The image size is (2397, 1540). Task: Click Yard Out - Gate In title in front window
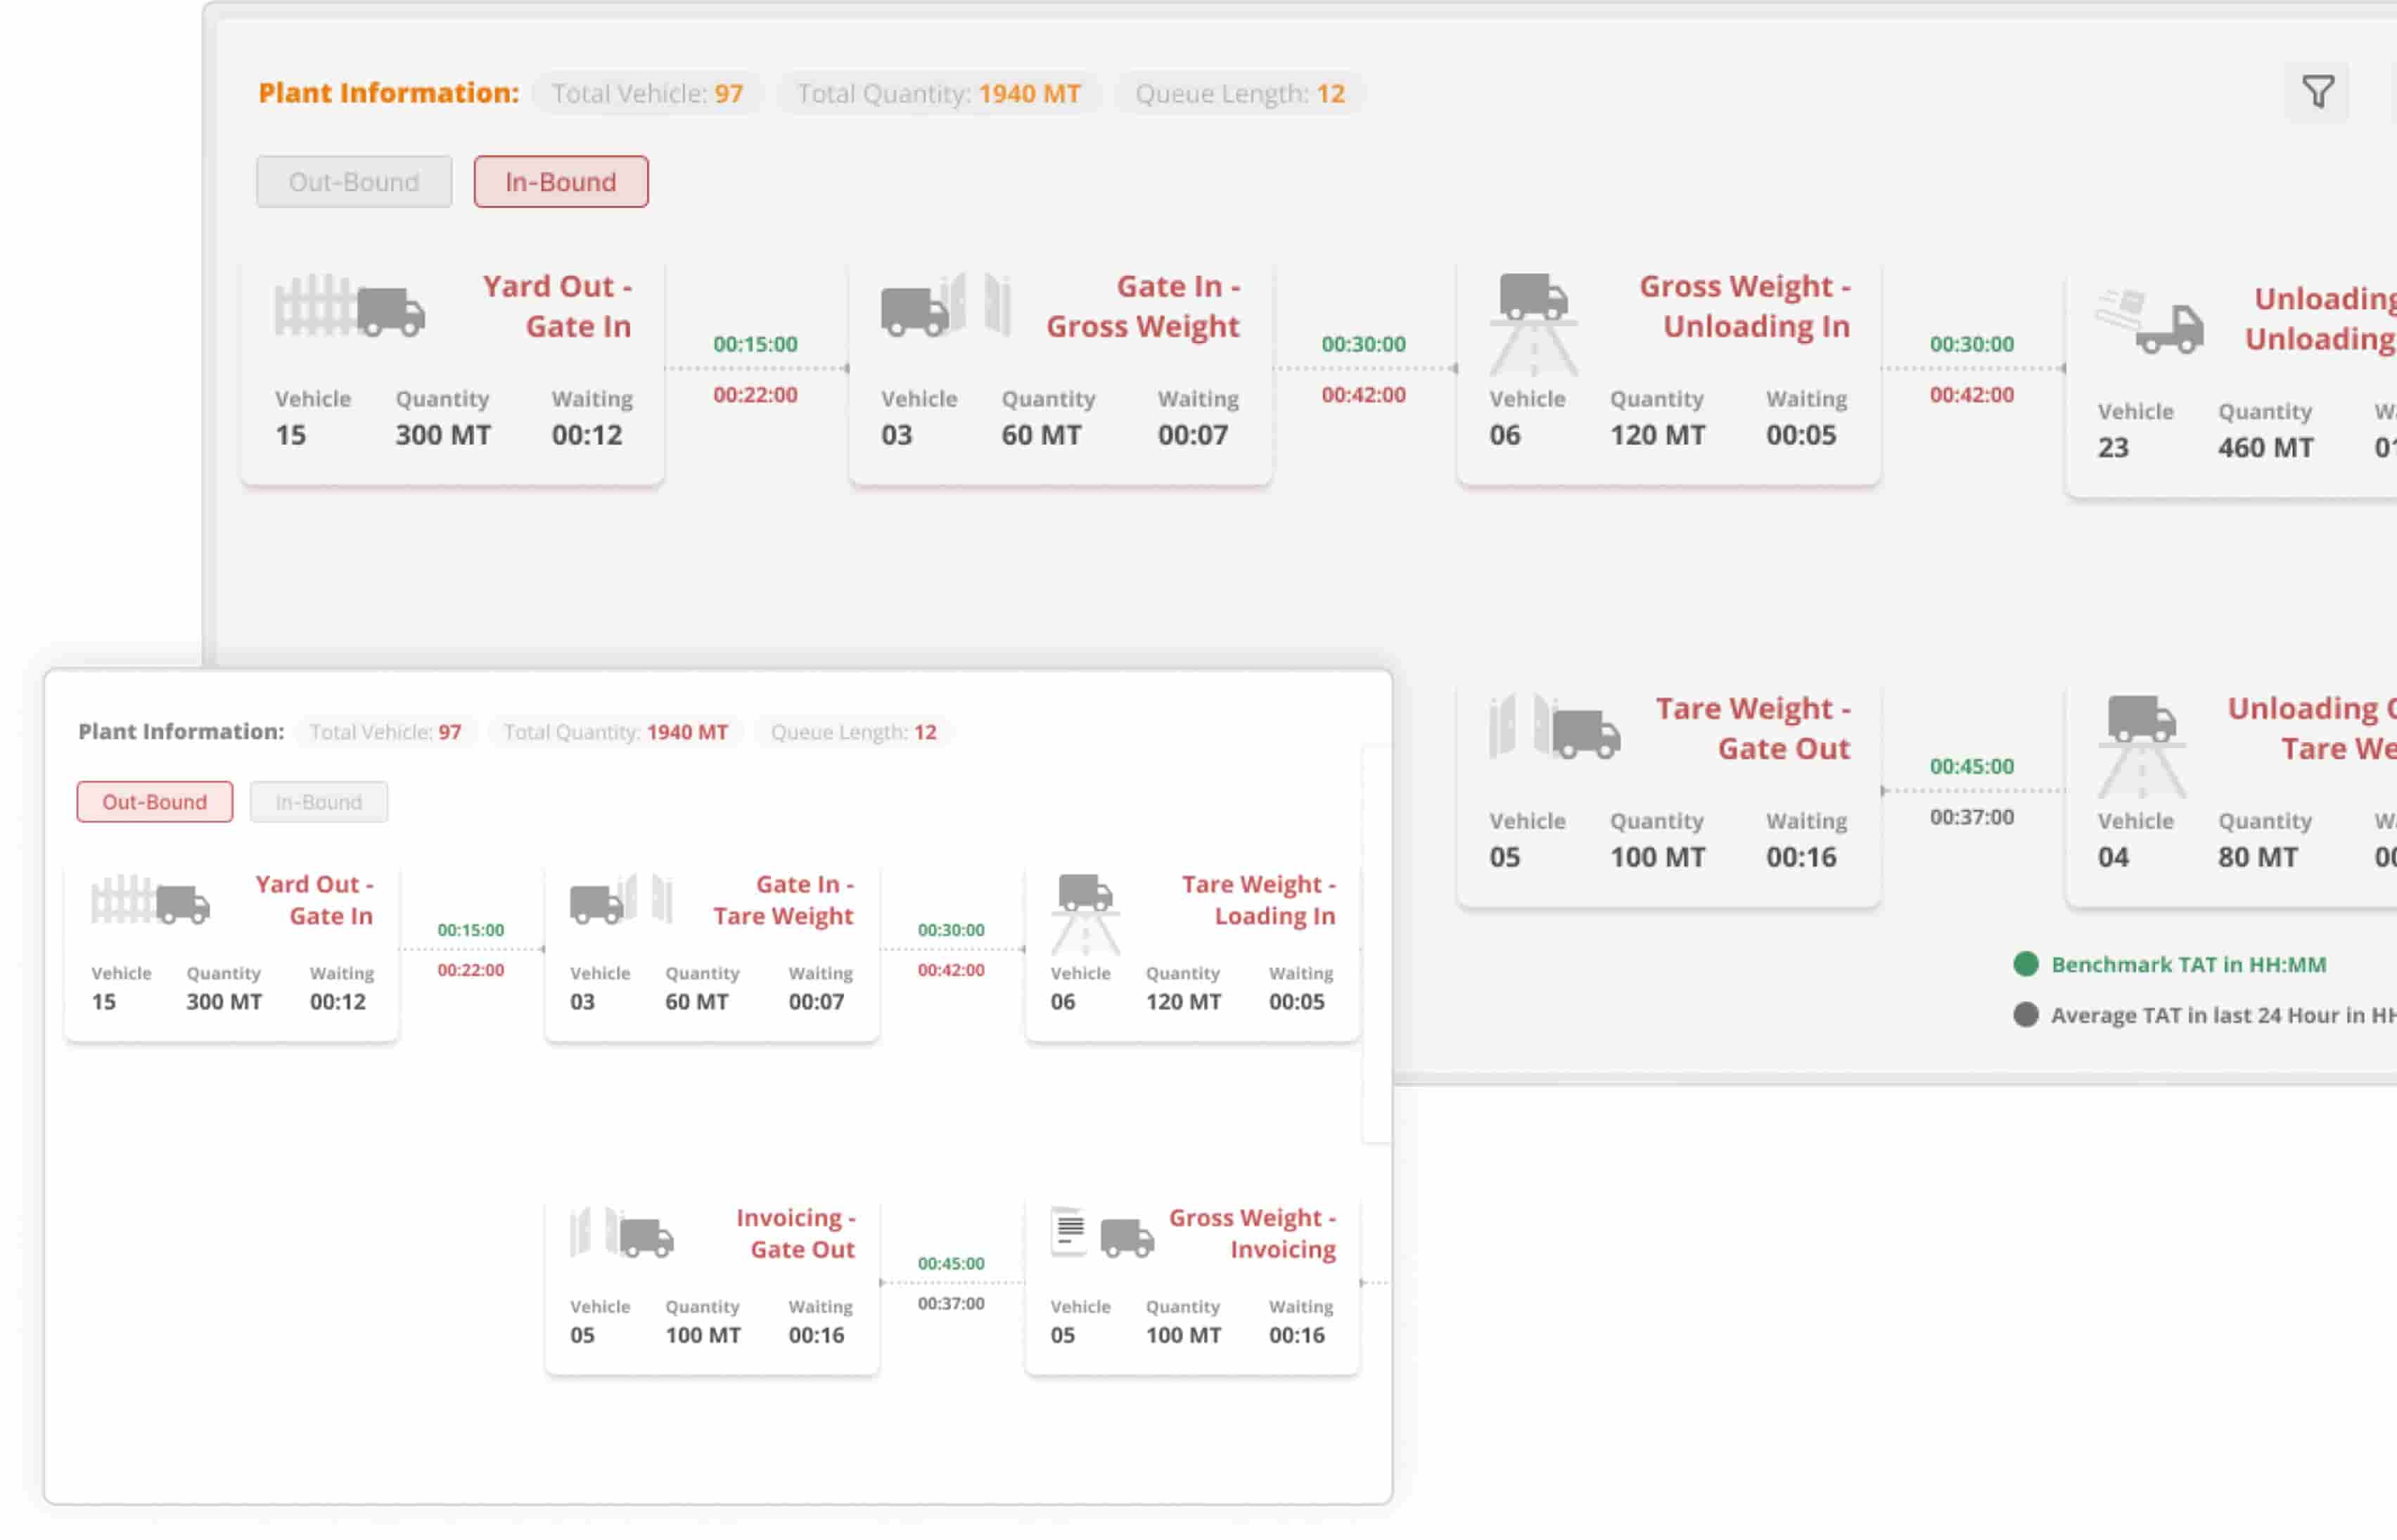pyautogui.click(x=314, y=900)
